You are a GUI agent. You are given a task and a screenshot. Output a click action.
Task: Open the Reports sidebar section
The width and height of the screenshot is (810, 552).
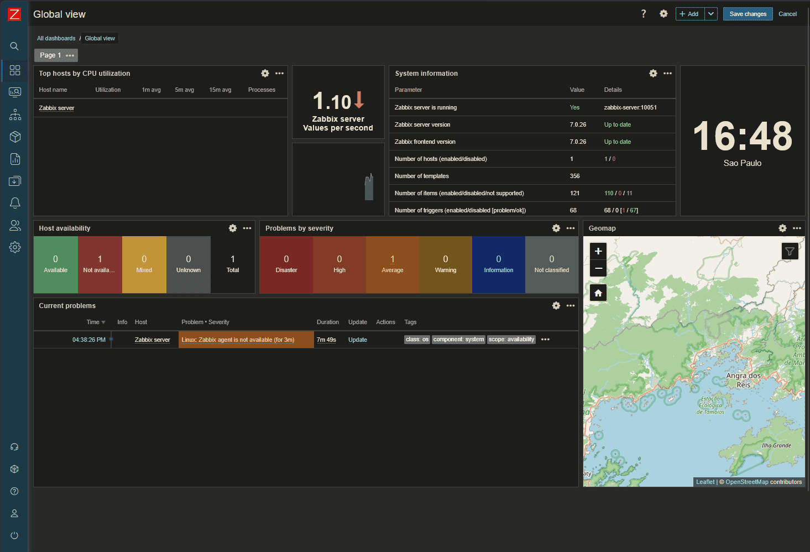[15, 159]
